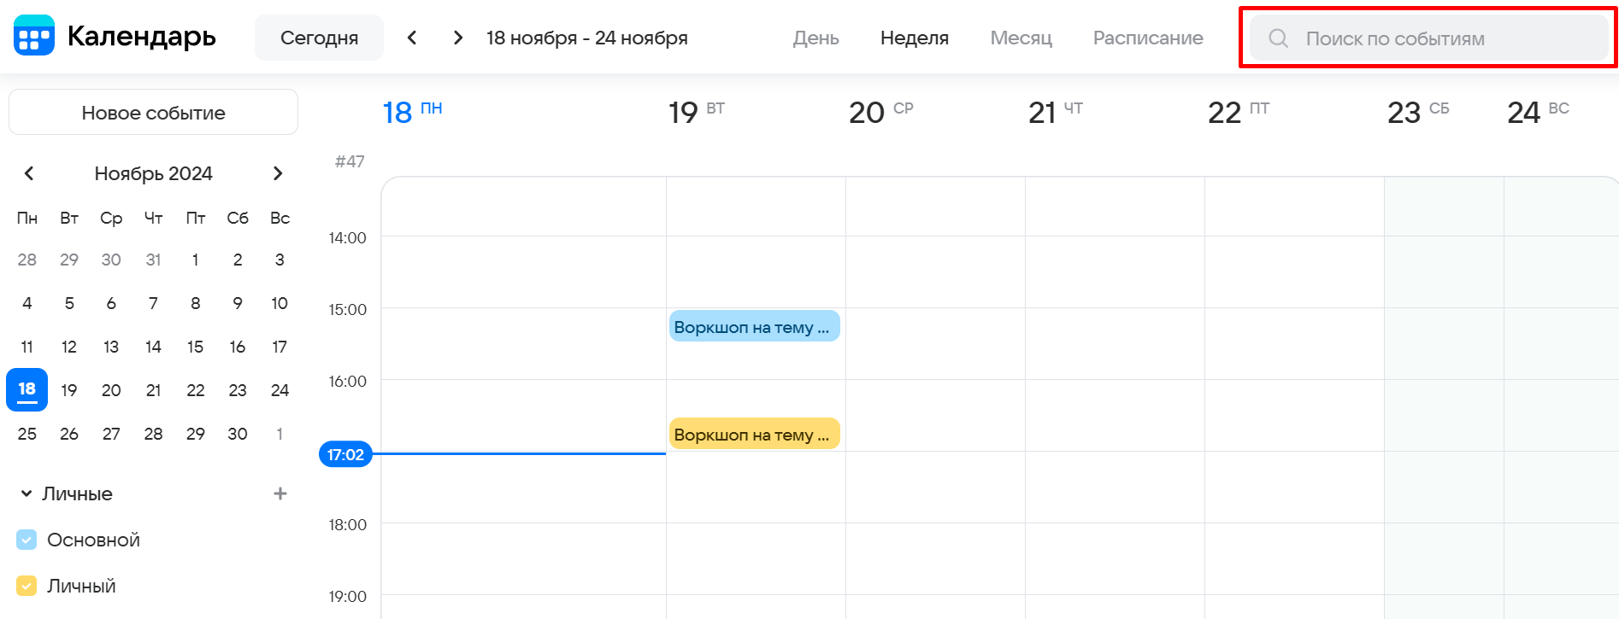Open the yellow Воркшоп event on Tuesday

coord(754,435)
